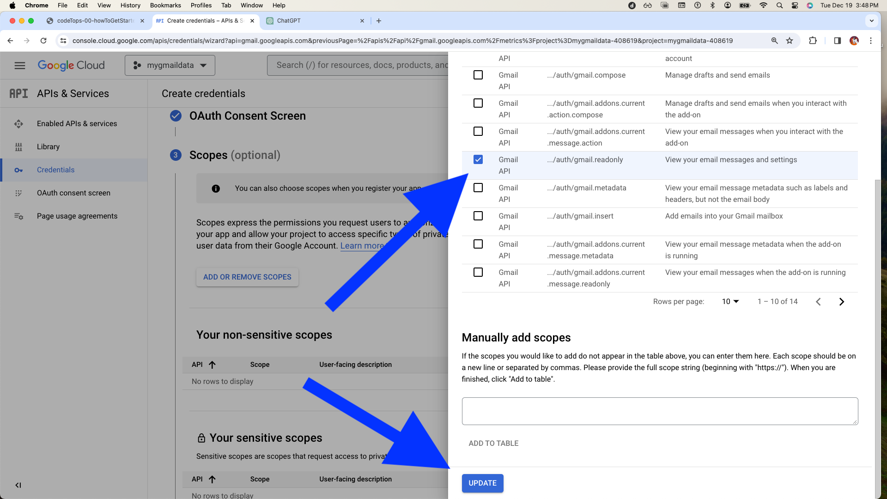Open the main navigation hamburger menu
887x499 pixels.
click(20, 66)
